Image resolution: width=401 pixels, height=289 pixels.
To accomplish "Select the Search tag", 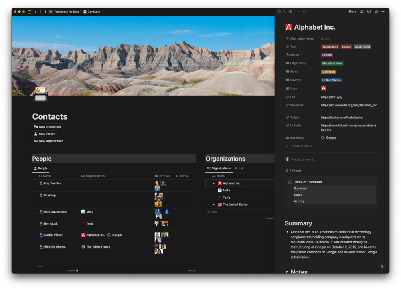I will (x=346, y=47).
